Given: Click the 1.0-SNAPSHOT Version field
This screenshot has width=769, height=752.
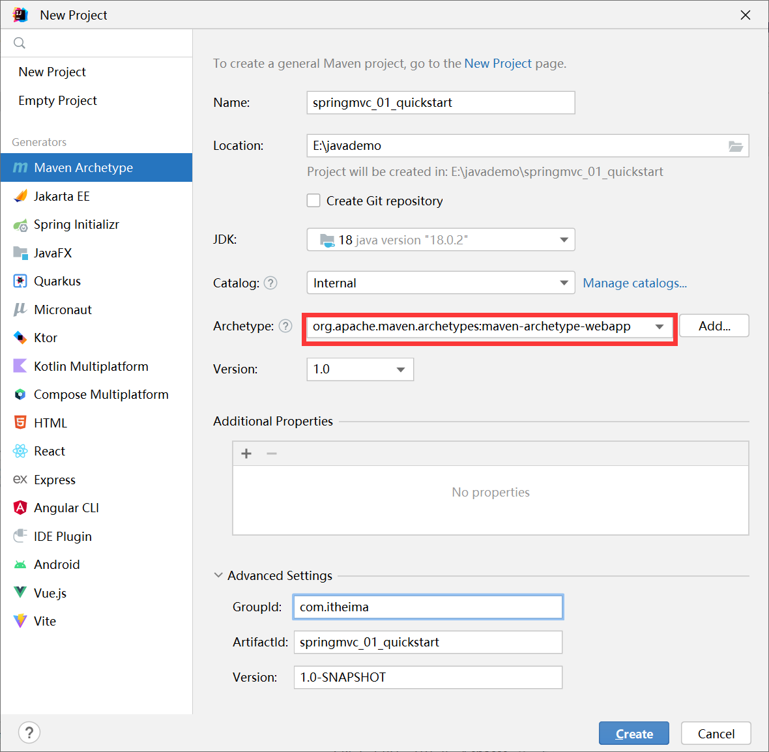Looking at the screenshot, I should (428, 678).
